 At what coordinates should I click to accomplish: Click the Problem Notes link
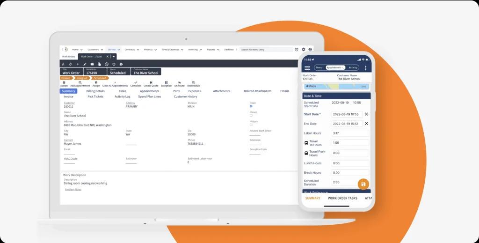coord(73,190)
